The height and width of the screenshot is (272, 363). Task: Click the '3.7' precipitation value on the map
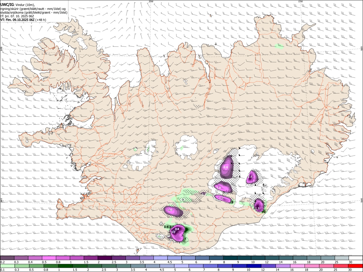click(173, 232)
